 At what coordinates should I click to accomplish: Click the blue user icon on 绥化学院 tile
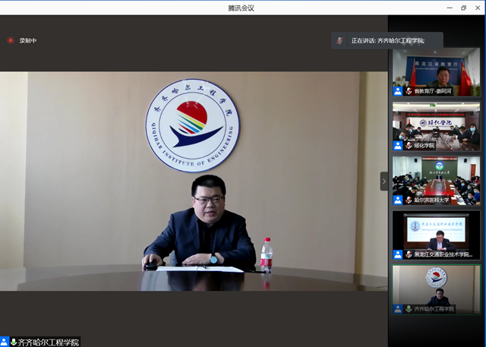coord(398,145)
